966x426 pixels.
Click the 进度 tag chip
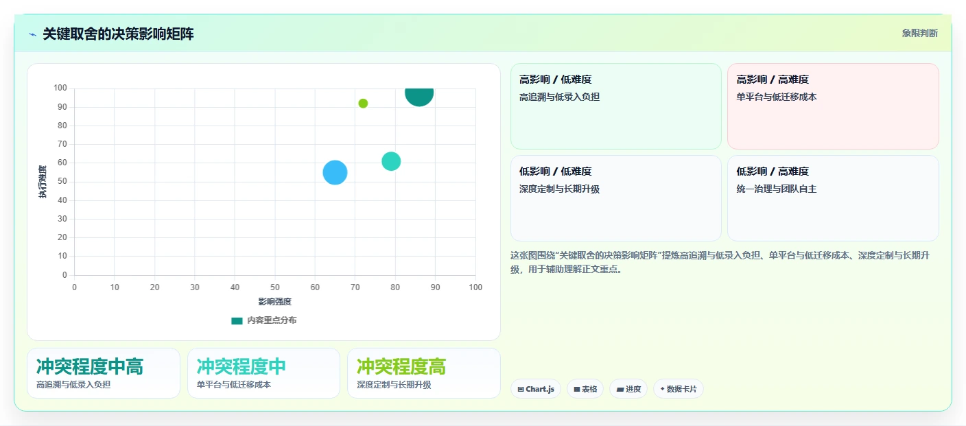point(628,389)
